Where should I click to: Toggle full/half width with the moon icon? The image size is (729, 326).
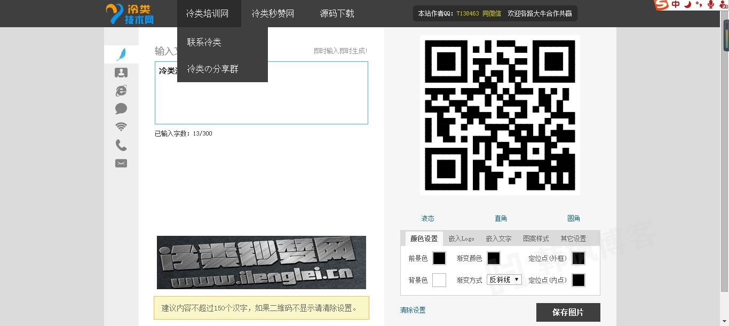tap(687, 5)
